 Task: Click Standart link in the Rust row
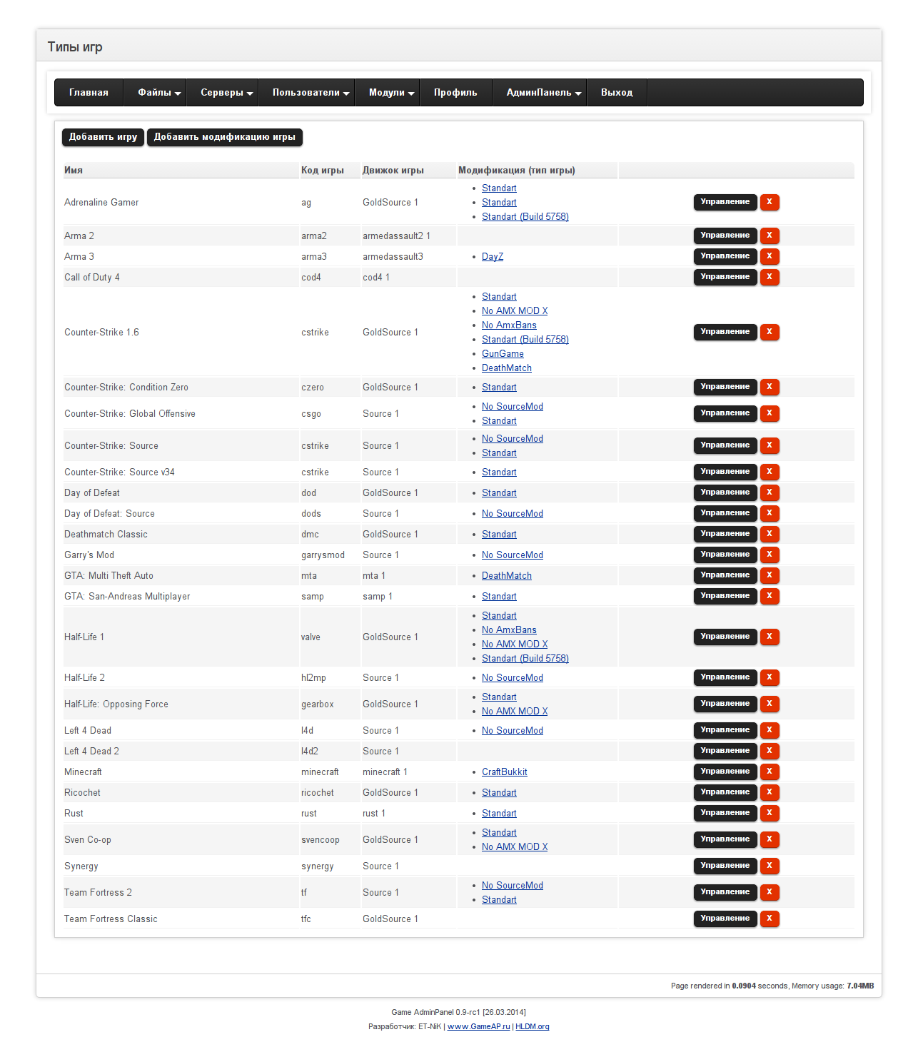499,814
